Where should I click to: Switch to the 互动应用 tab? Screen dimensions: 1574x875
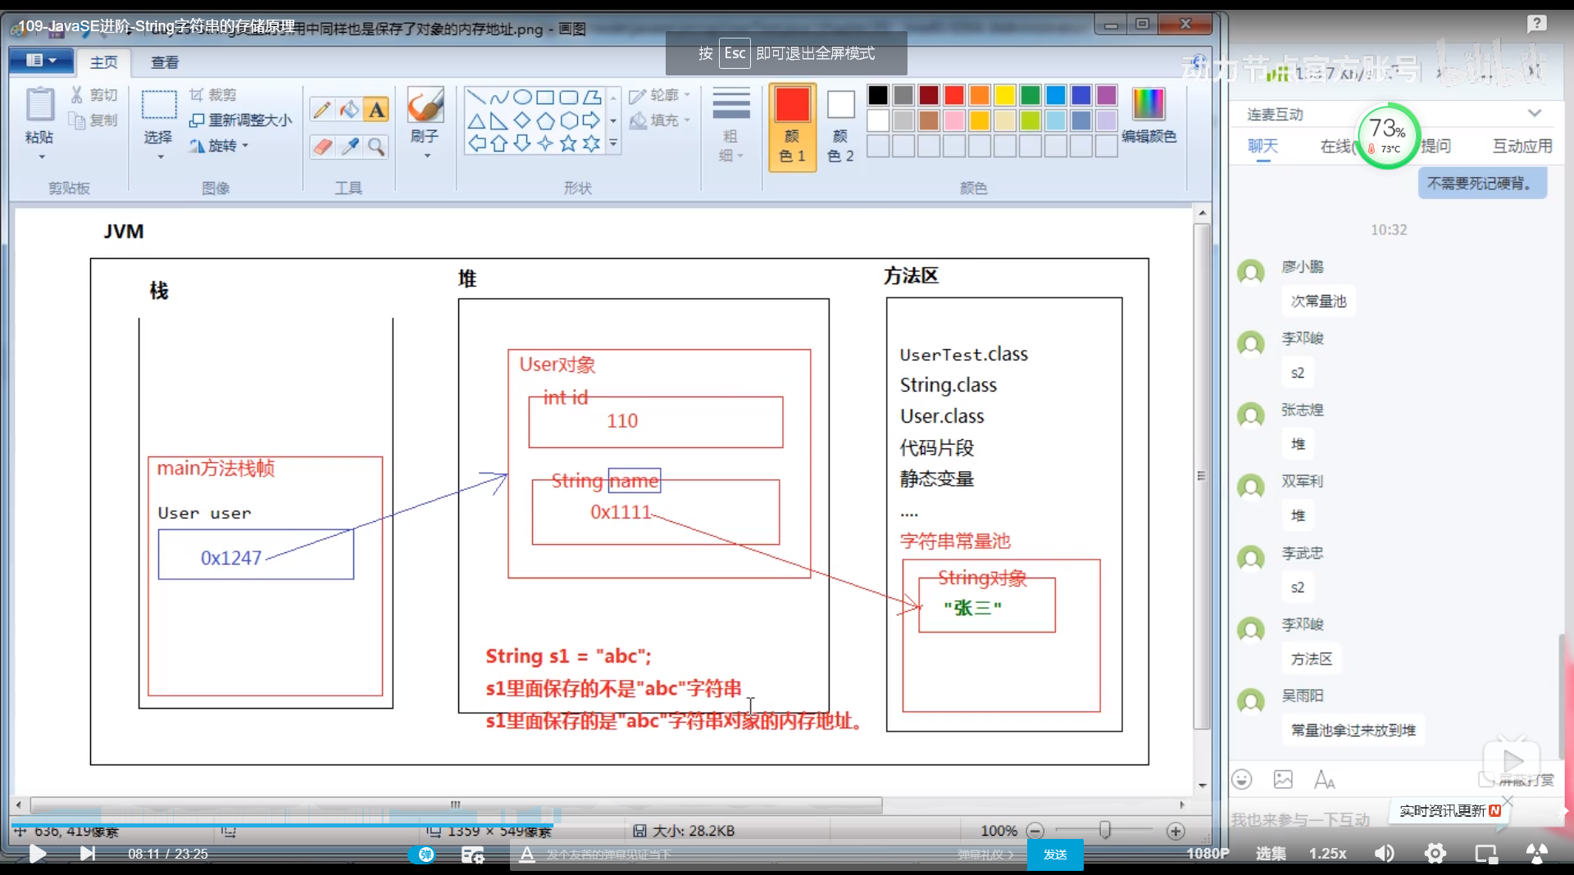(1522, 146)
